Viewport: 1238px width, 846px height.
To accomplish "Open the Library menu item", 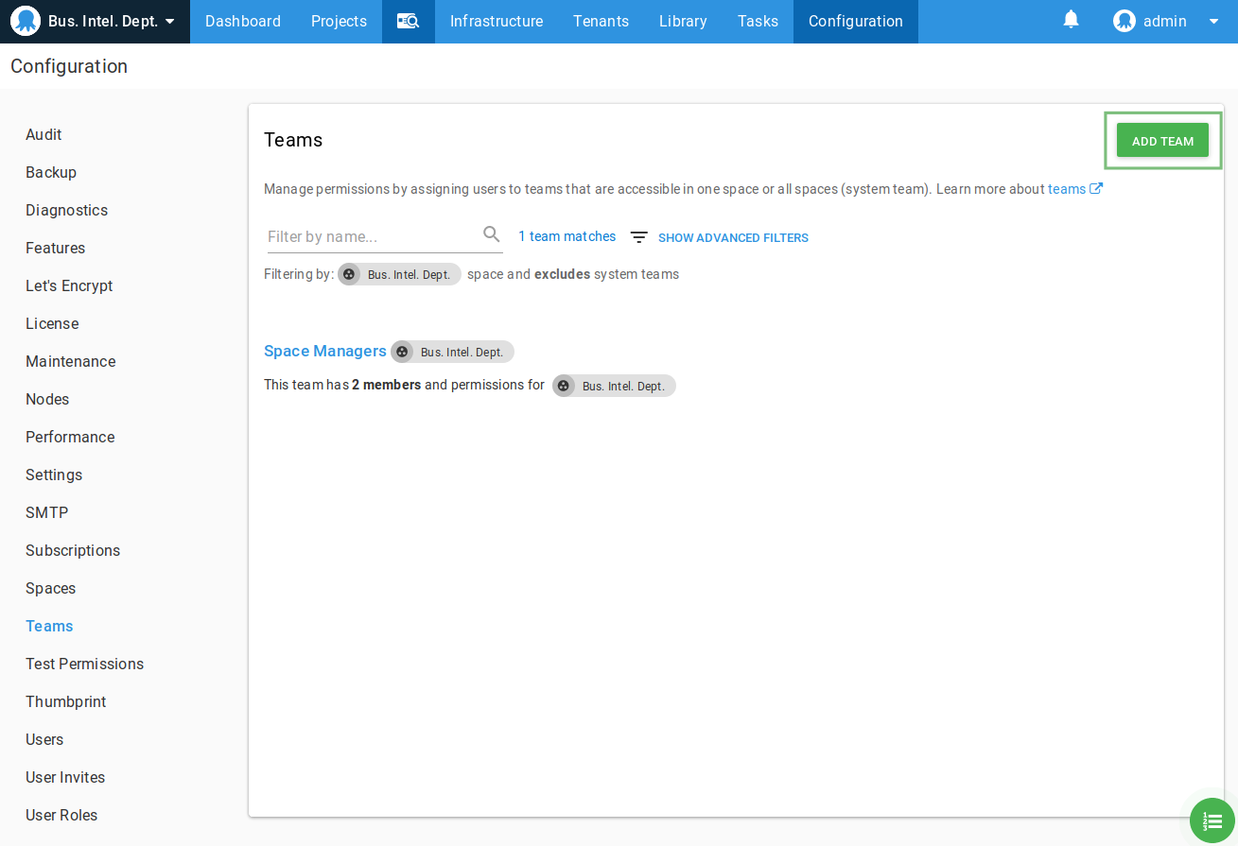I will pyautogui.click(x=683, y=21).
